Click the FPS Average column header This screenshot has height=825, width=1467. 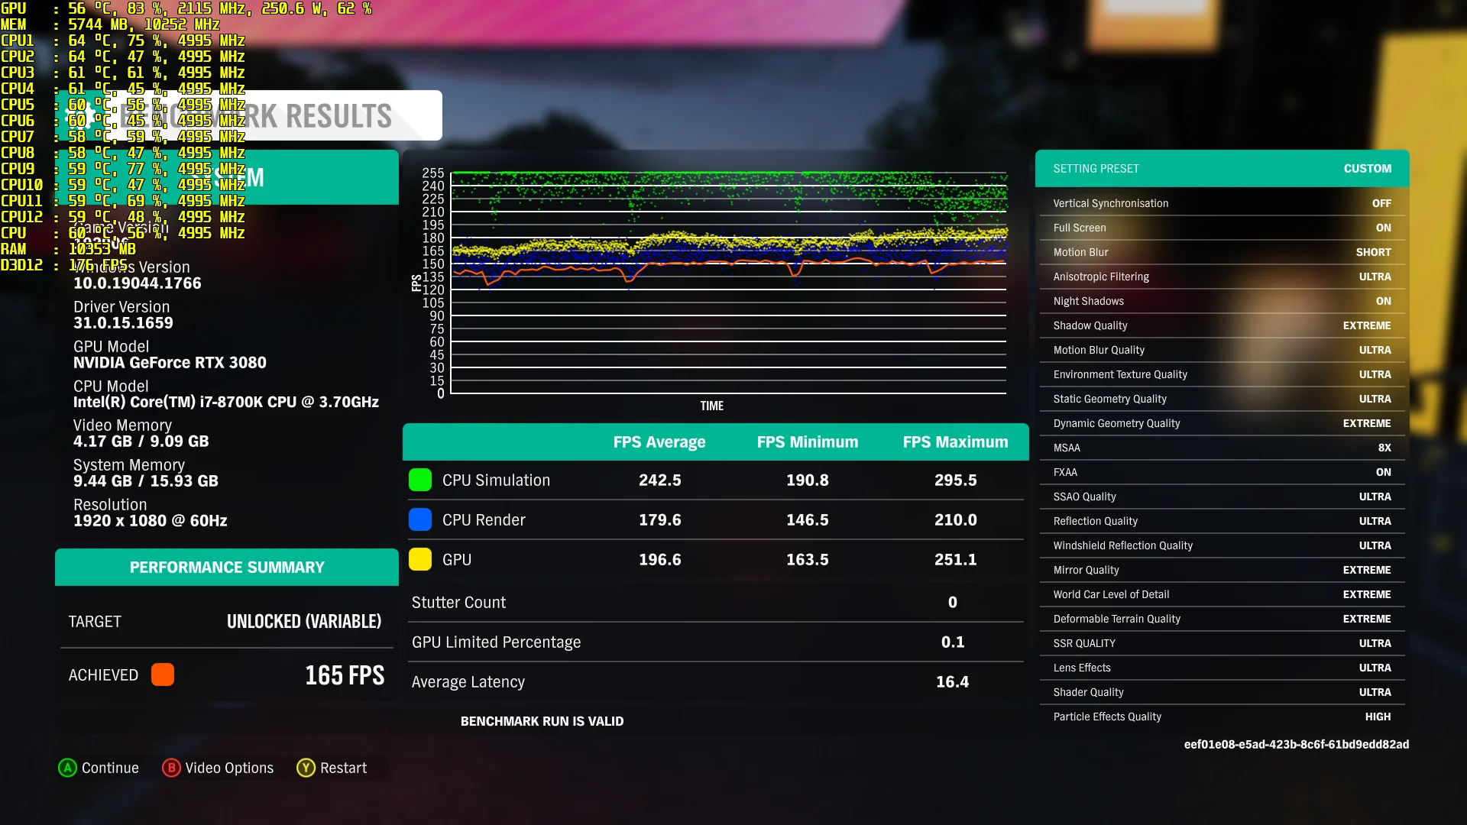pos(659,442)
